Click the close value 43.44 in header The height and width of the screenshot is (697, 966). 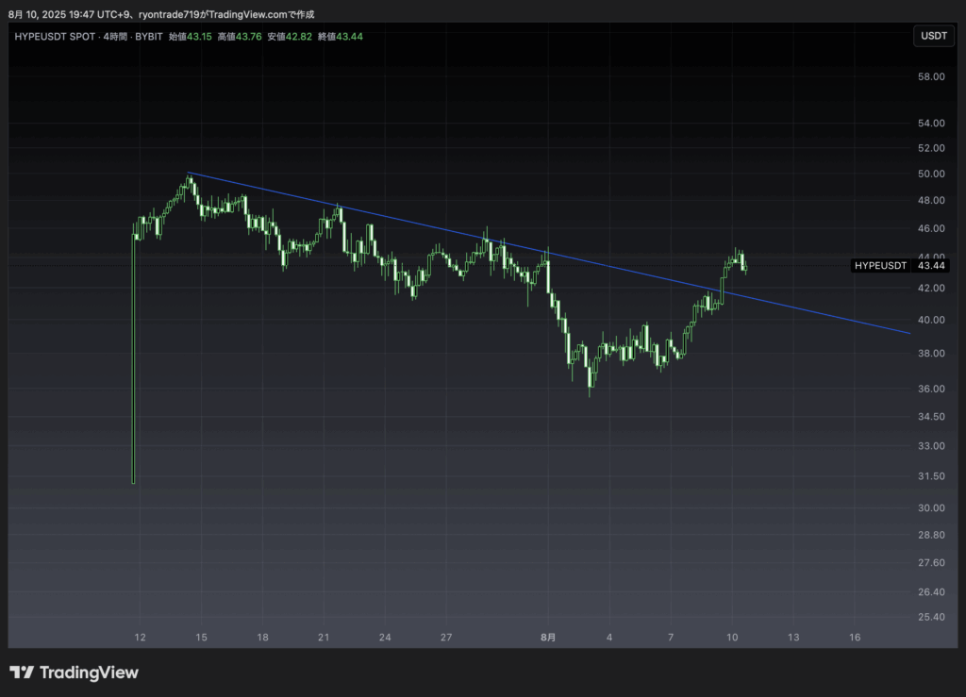349,37
